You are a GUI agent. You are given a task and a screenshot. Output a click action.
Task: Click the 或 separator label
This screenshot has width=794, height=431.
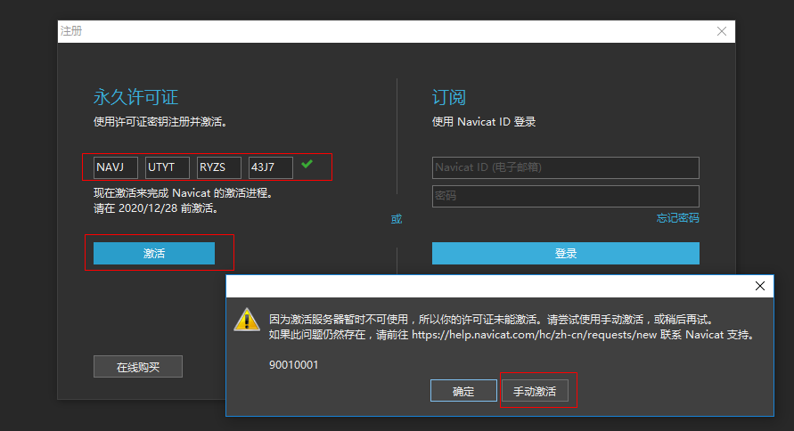397,219
